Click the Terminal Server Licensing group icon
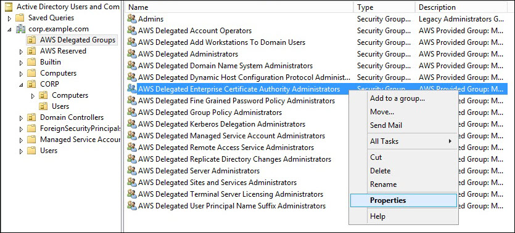The height and width of the screenshot is (233, 515). pyautogui.click(x=132, y=194)
